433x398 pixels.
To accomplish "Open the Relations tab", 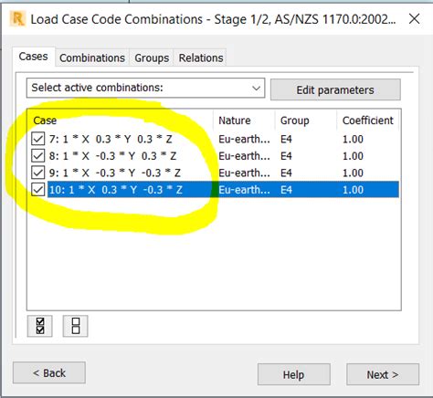I will click(x=201, y=58).
